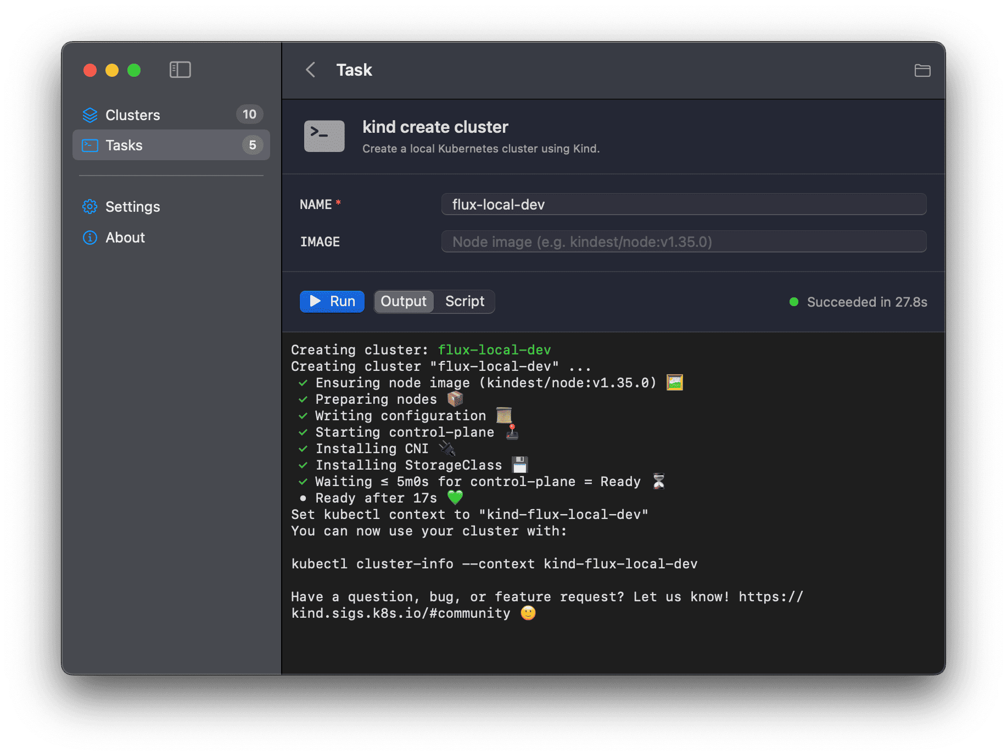Open Settings via the gear icon
This screenshot has width=1007, height=756.
(89, 206)
